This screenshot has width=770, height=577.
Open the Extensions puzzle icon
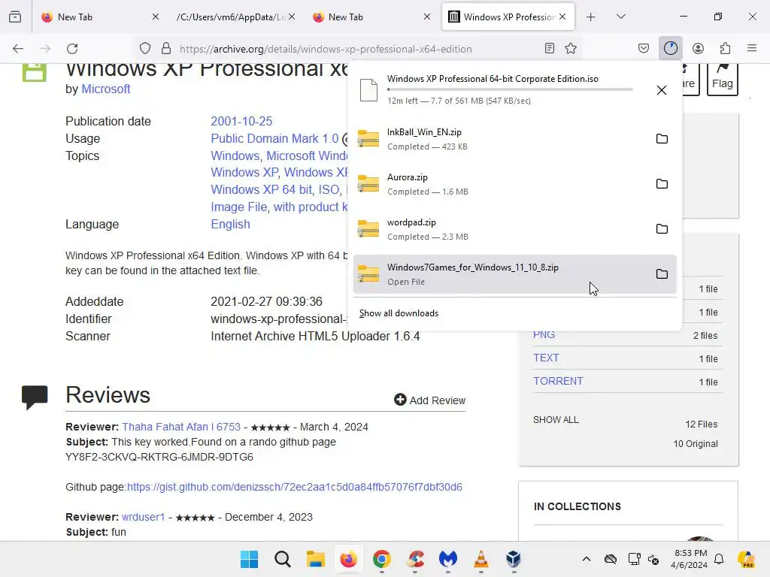tap(725, 48)
